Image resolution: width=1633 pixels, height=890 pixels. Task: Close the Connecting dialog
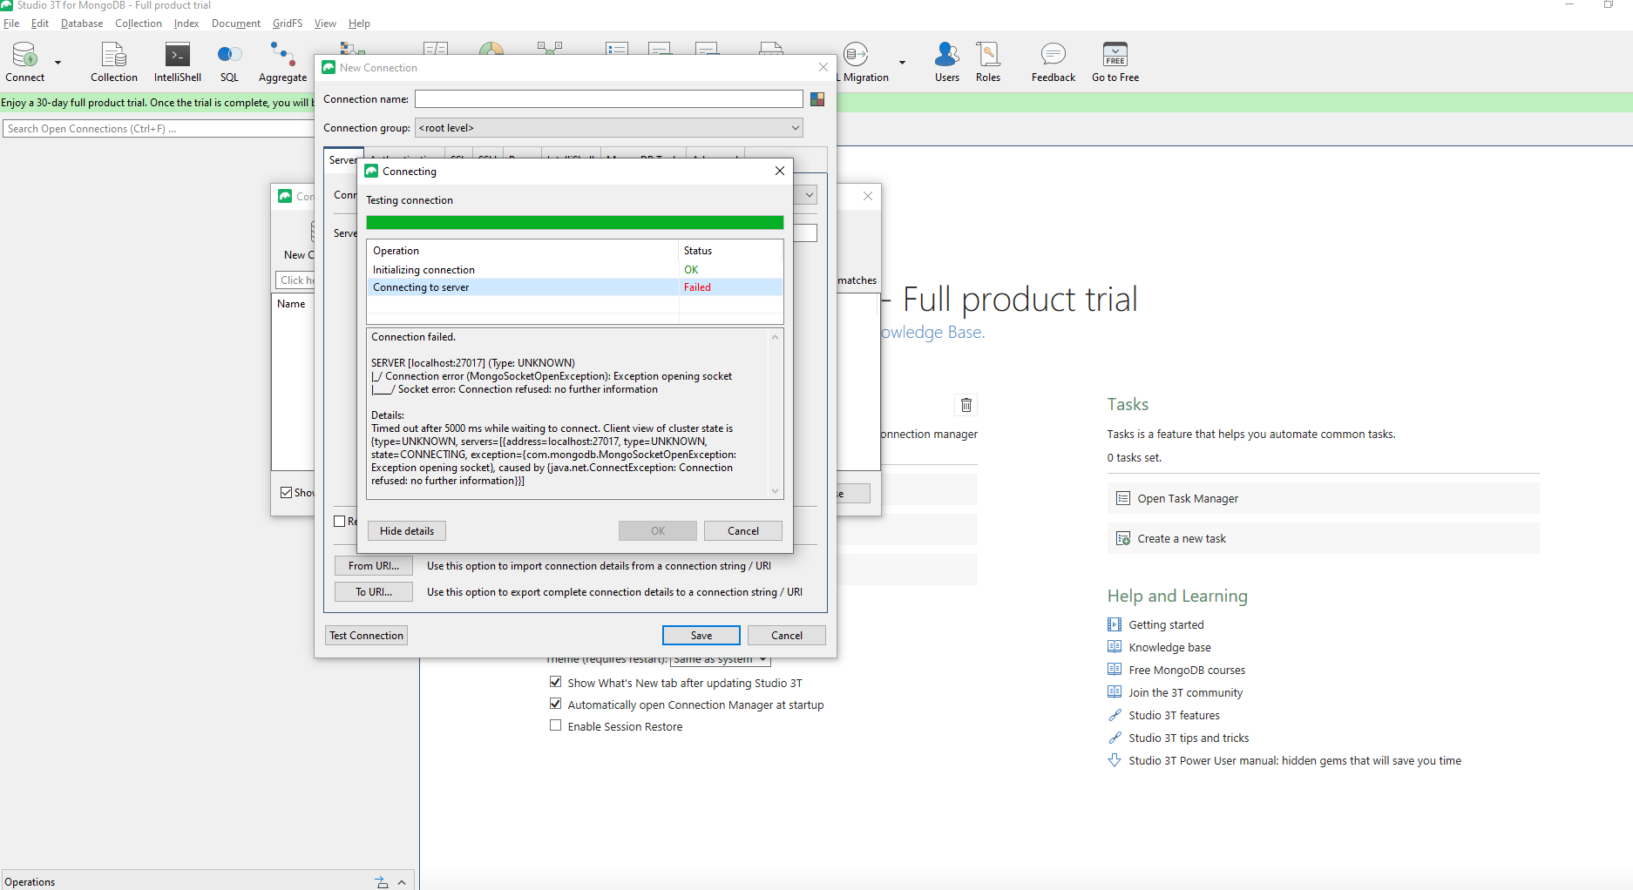pos(780,171)
